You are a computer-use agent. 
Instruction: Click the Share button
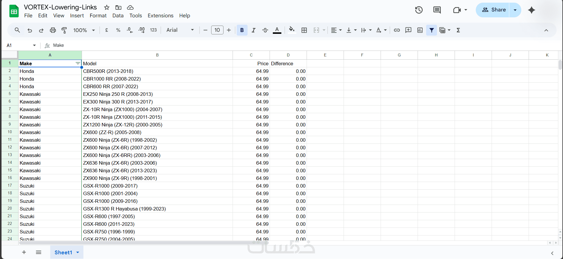(x=494, y=10)
